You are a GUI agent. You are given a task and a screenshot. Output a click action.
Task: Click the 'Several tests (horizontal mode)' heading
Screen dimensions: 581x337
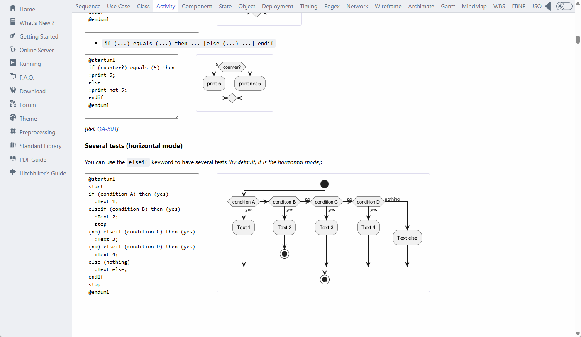coord(134,145)
